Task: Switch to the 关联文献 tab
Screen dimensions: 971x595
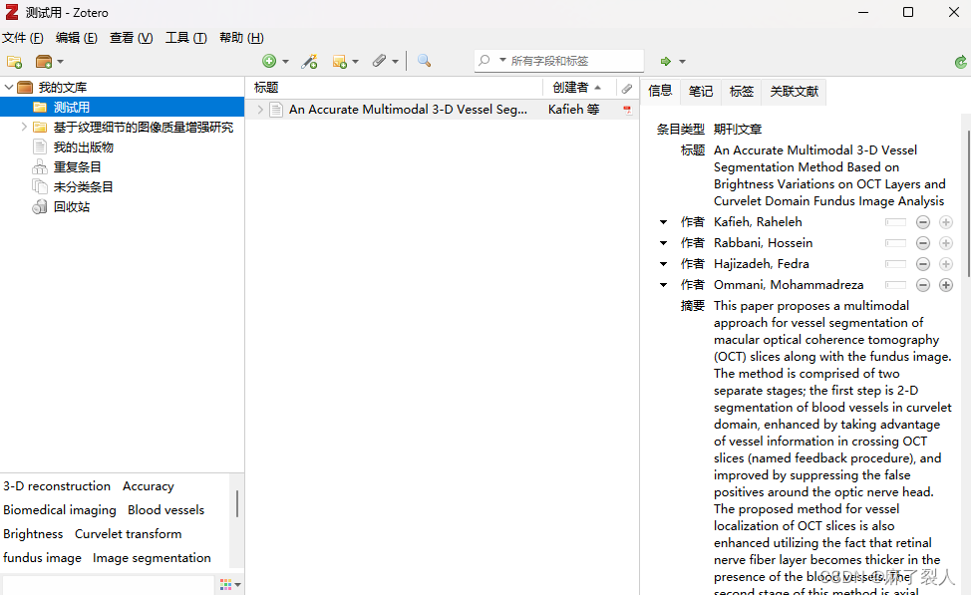Action: [794, 91]
